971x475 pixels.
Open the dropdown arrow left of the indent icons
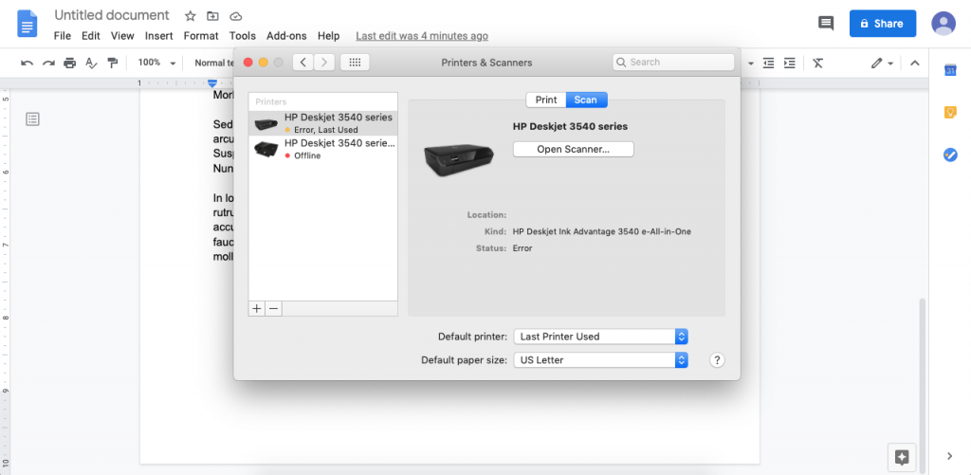(x=751, y=64)
